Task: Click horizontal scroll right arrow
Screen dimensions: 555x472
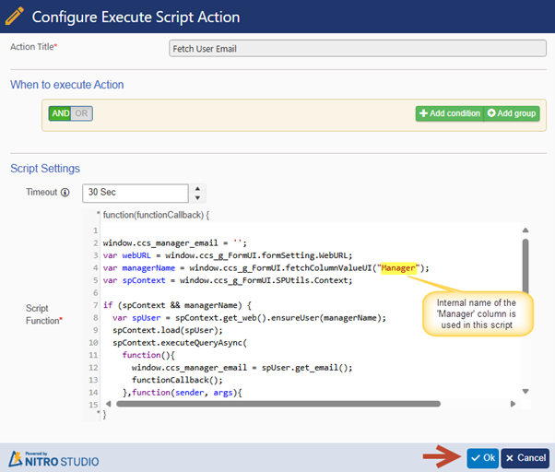Action: pyautogui.click(x=513, y=404)
